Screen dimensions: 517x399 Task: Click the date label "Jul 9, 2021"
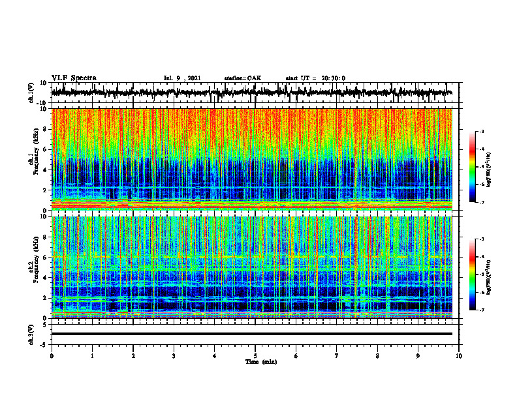coord(182,78)
